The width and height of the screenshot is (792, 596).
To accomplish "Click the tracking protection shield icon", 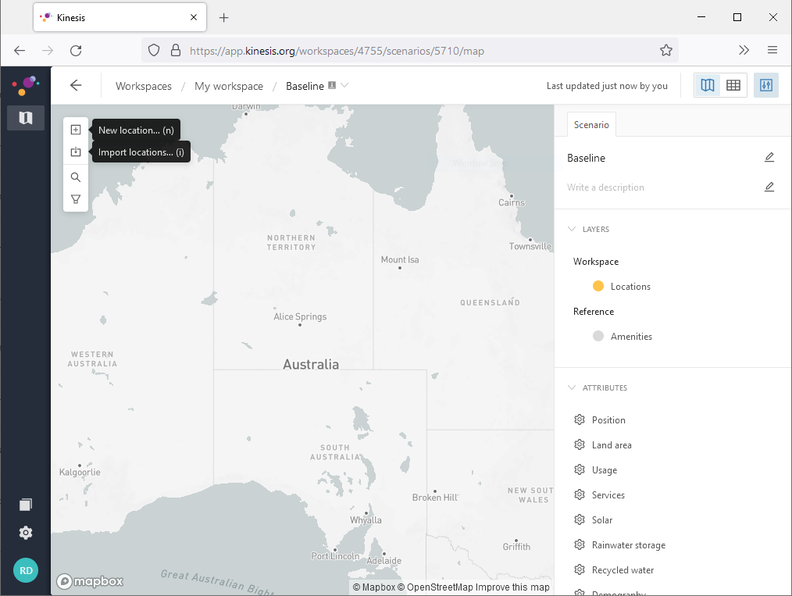I will pyautogui.click(x=154, y=51).
